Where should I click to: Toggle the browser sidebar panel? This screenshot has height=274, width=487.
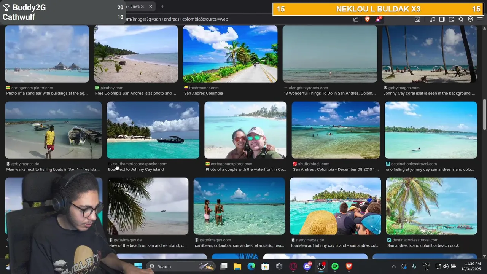[442, 19]
